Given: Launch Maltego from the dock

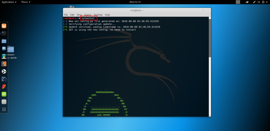Looking at the screenshot, I should tap(4, 71).
